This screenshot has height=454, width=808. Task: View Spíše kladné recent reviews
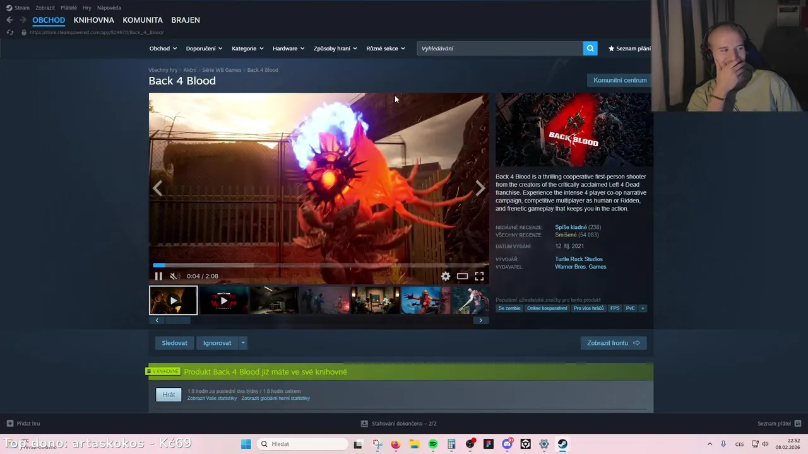(x=571, y=227)
